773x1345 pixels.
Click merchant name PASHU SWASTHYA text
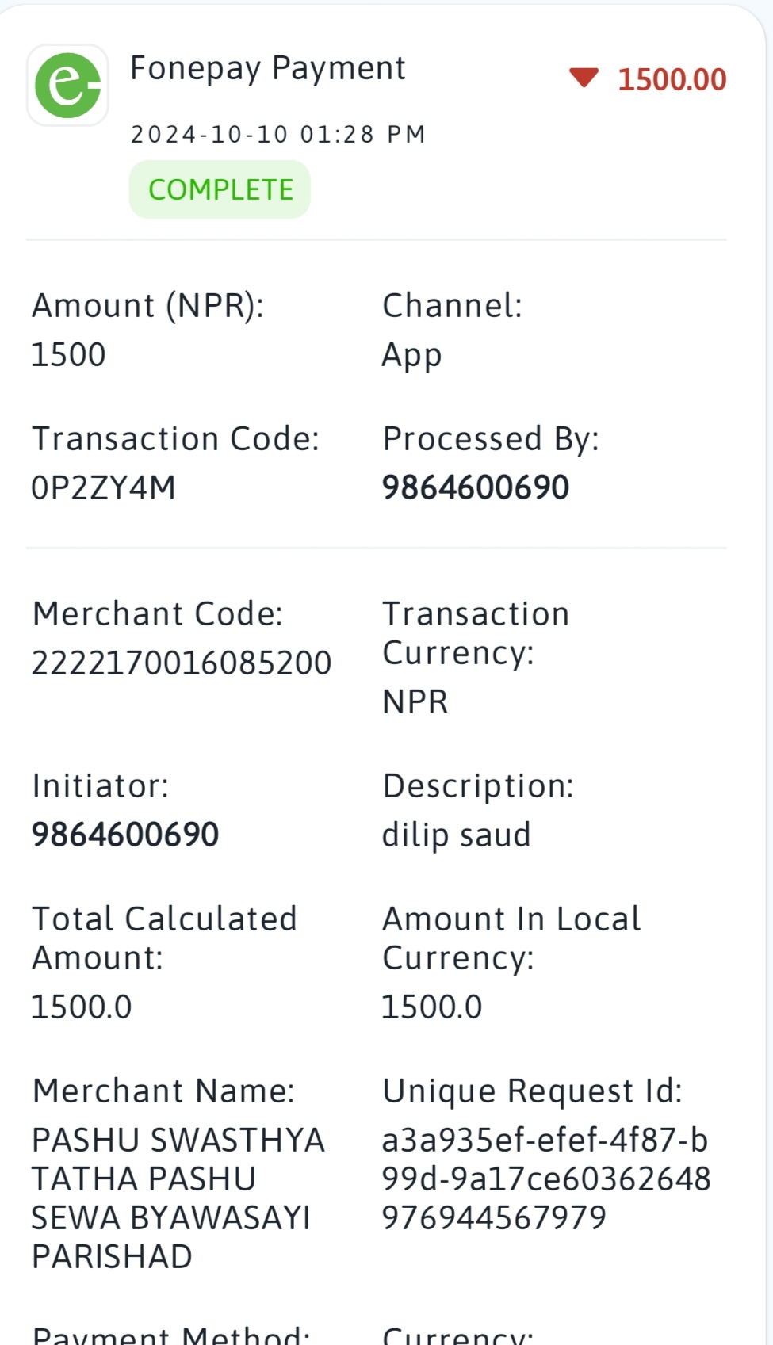coord(178,1140)
